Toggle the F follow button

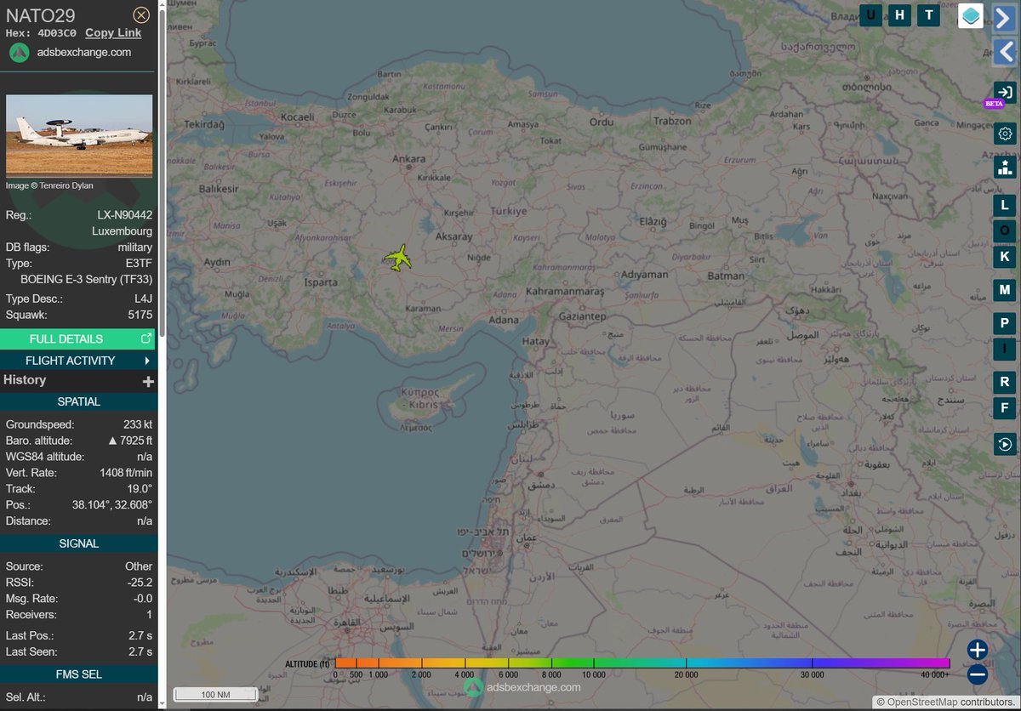(x=1005, y=409)
